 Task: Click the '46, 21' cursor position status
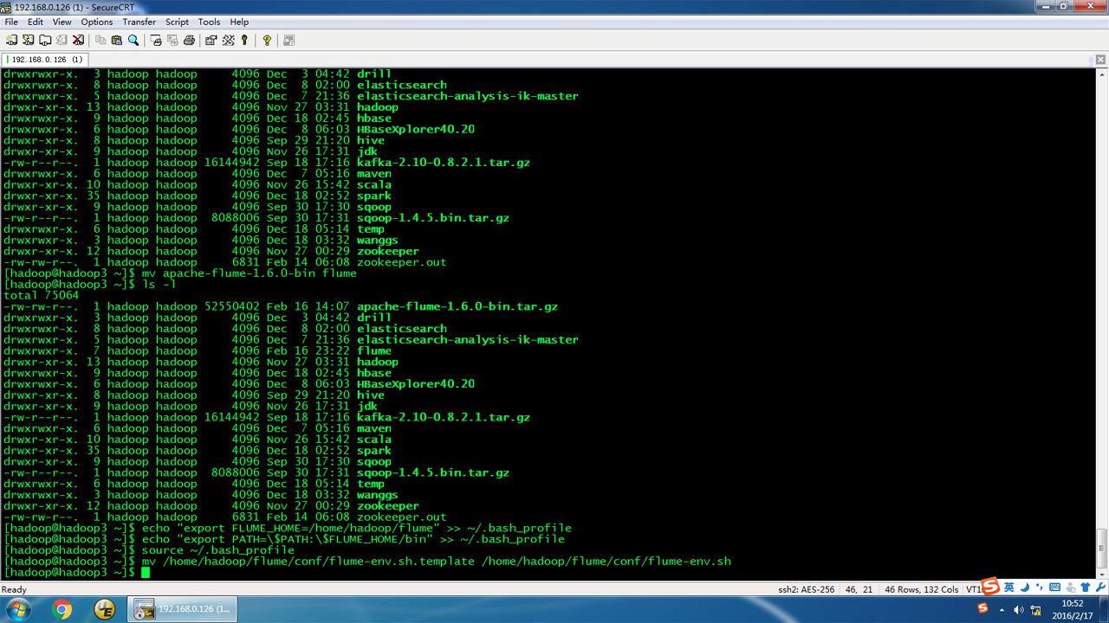click(858, 589)
